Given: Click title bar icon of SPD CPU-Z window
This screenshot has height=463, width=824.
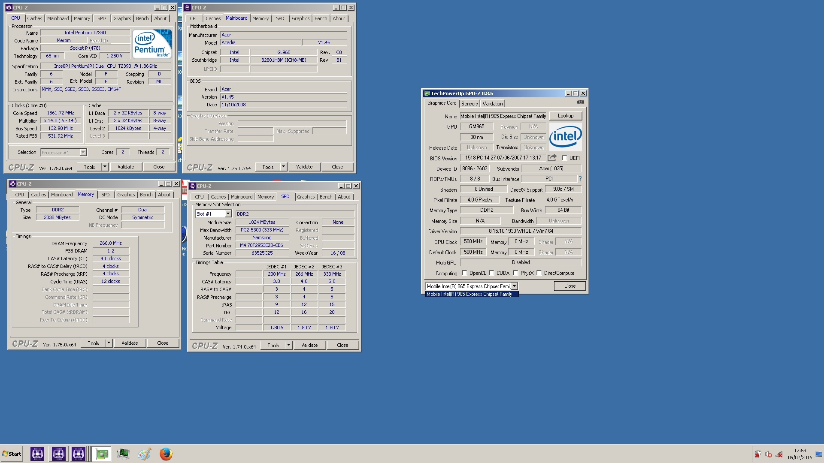Looking at the screenshot, I should point(193,186).
